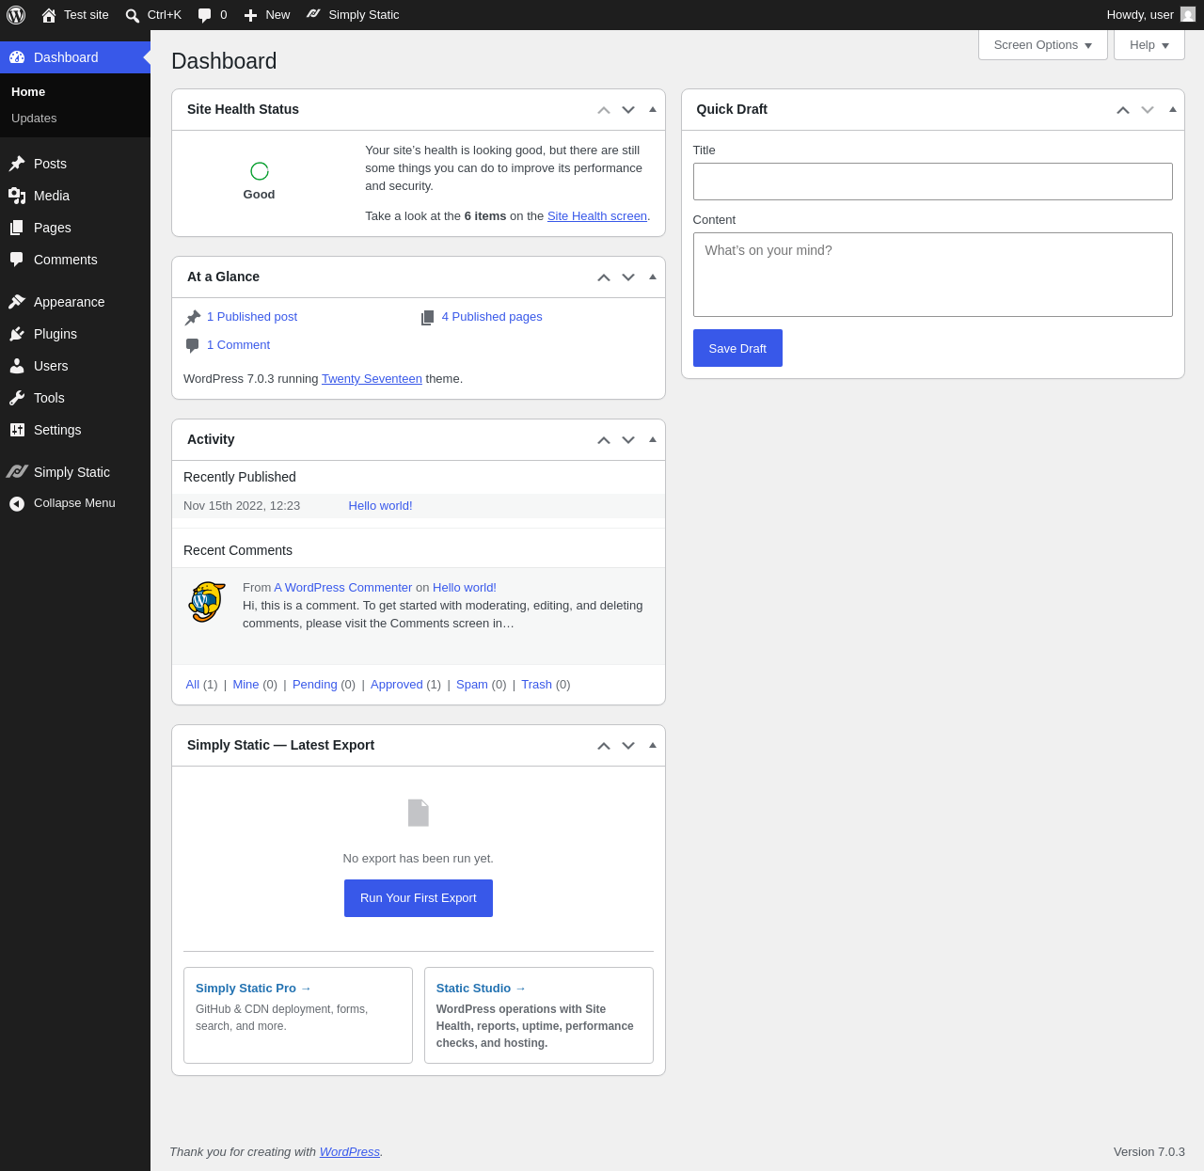1204x1171 pixels.
Task: Expand the Screen Options panel
Action: coord(1043,45)
